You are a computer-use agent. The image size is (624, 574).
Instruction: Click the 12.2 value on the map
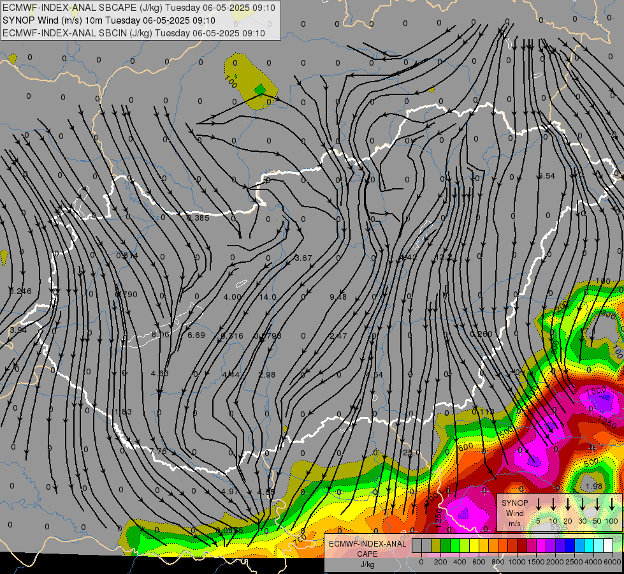pyautogui.click(x=444, y=257)
